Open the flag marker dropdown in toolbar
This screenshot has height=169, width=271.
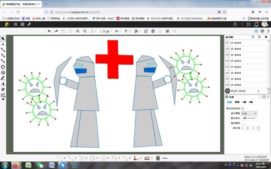pyautogui.click(x=127, y=31)
